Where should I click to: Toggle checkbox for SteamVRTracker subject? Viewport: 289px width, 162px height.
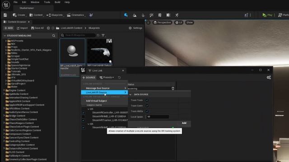pyautogui.click(x=83, y=120)
